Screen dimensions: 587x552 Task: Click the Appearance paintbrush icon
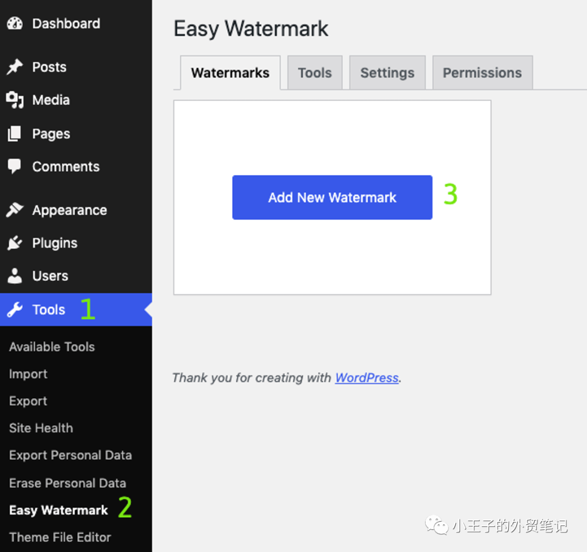(x=15, y=210)
